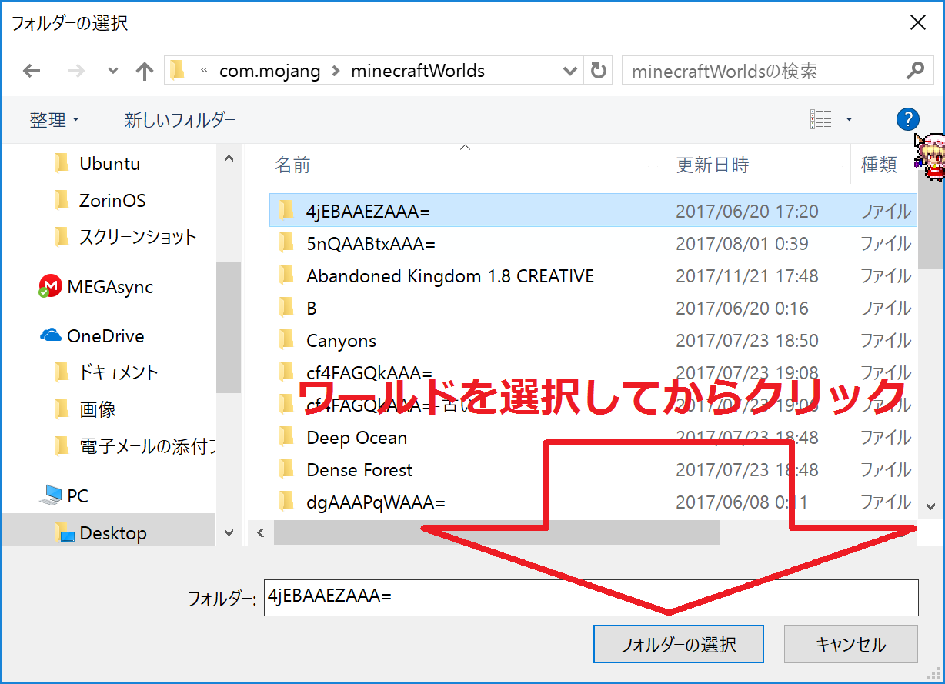Viewport: 945px width, 684px height.
Task: Select the minecraftWorlds breadcrumb
Action: [418, 72]
